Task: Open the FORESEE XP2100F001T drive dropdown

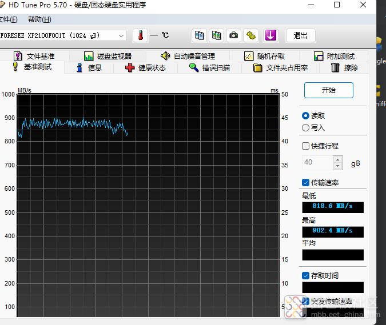Action: point(63,35)
